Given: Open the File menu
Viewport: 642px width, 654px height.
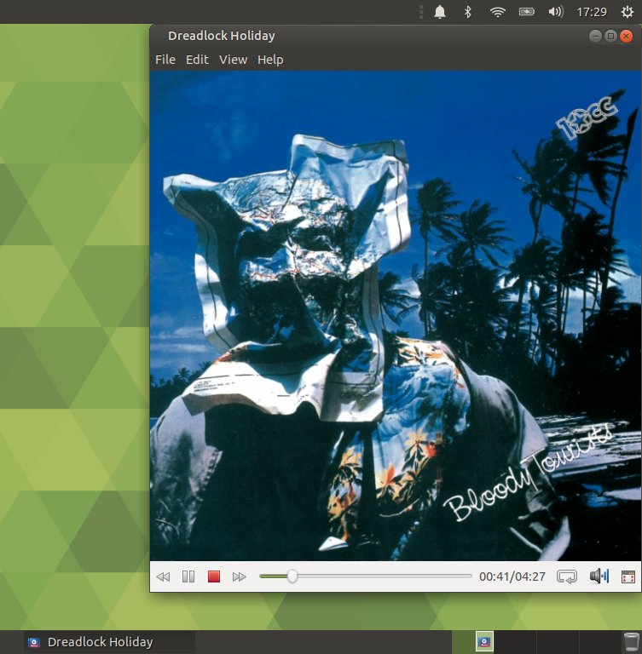Looking at the screenshot, I should [x=165, y=60].
